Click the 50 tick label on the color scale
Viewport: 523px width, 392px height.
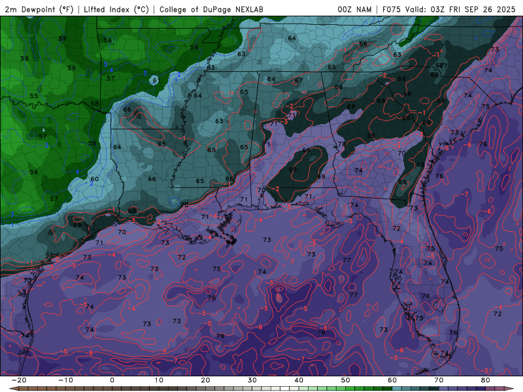(x=346, y=380)
